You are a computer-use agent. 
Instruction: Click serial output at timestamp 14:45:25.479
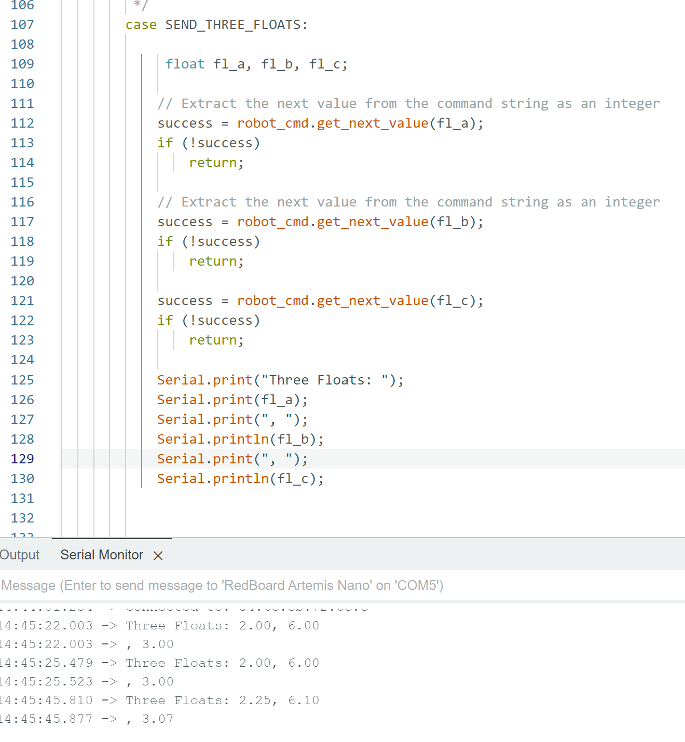click(x=160, y=663)
